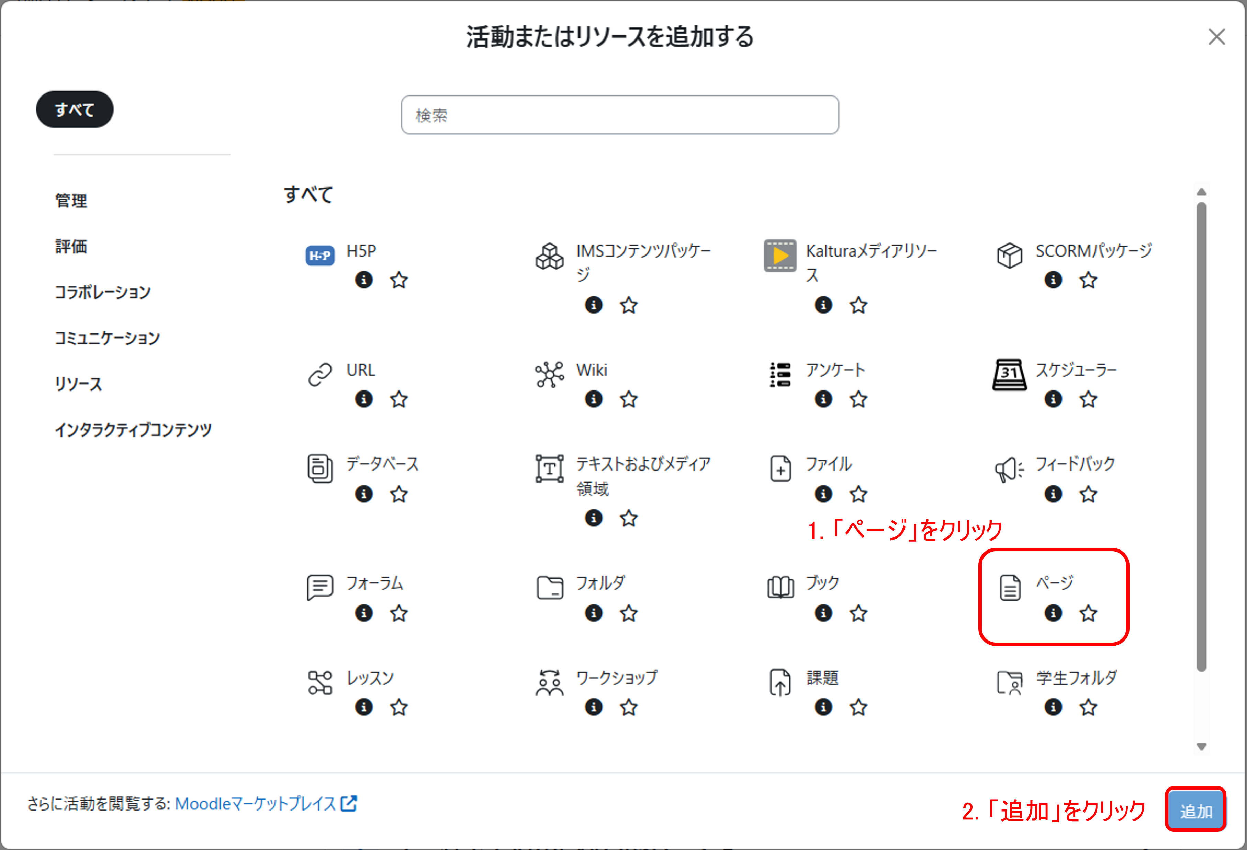Select the Kalturaメディアリソース play icon
1247x850 pixels.
[780, 256]
